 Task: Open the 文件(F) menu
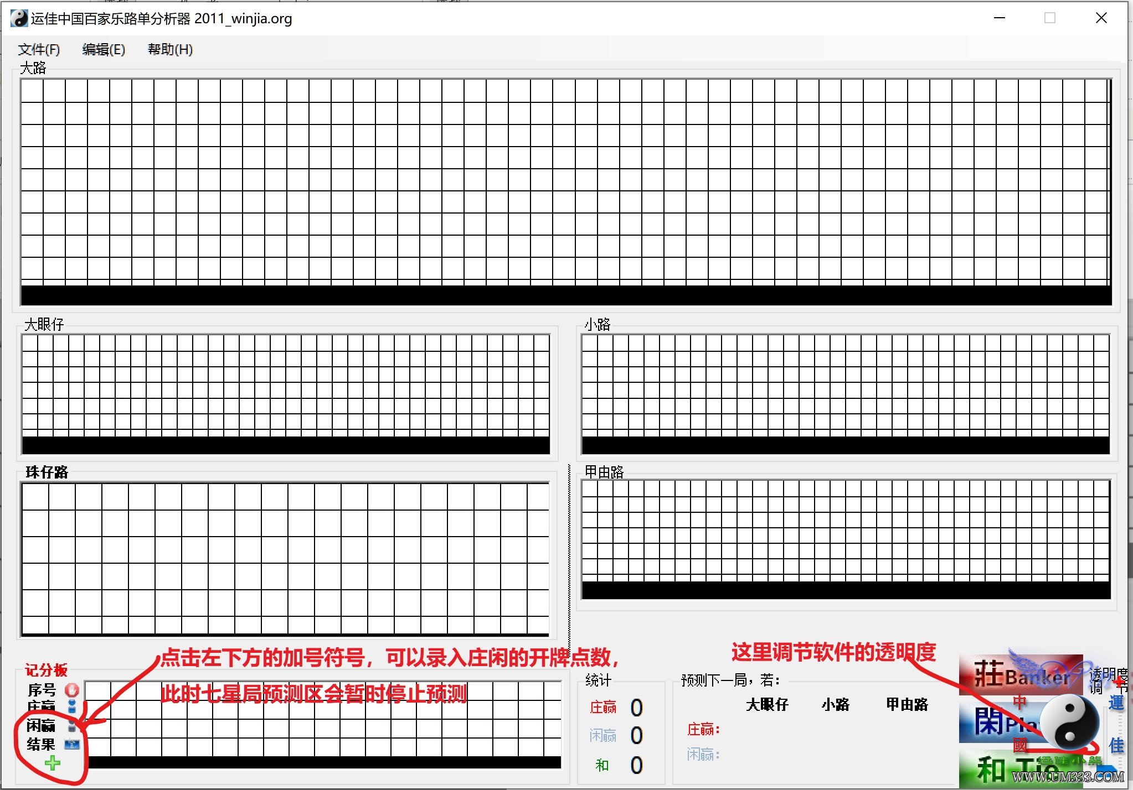click(x=39, y=50)
